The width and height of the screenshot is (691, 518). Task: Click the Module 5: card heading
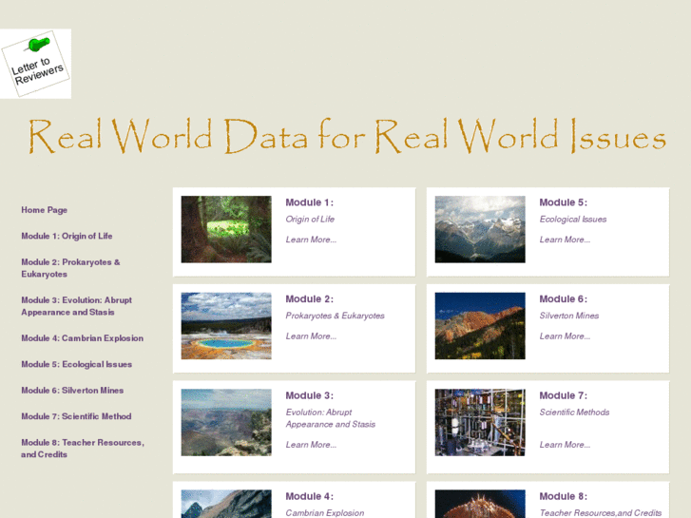[x=564, y=202]
